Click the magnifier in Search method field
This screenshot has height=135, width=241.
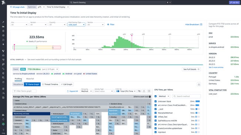(174, 96)
